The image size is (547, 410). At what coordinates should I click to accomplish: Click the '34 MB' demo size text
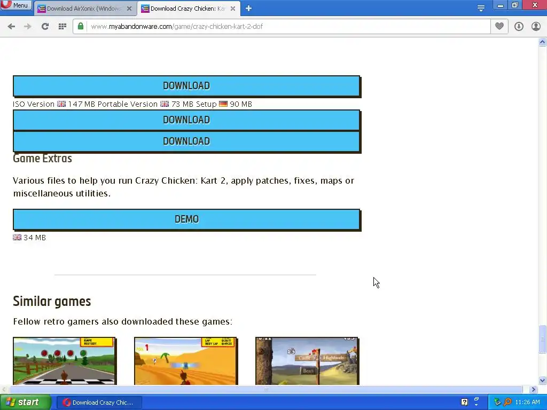click(x=35, y=238)
